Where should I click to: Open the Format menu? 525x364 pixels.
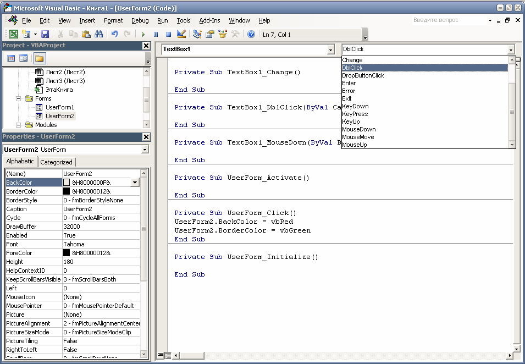pyautogui.click(x=113, y=20)
